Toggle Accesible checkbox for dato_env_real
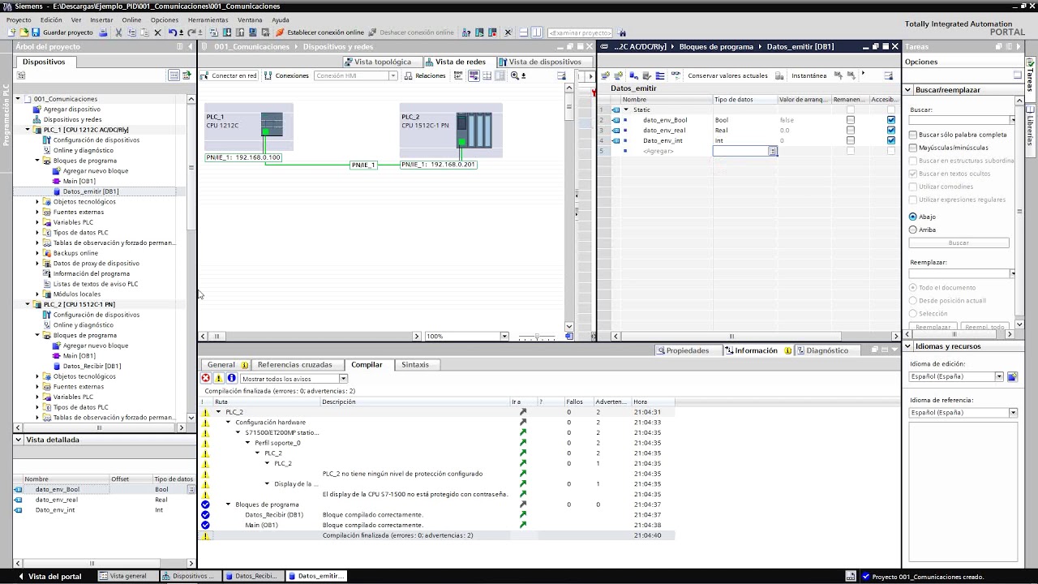1038x584 pixels. 891,130
